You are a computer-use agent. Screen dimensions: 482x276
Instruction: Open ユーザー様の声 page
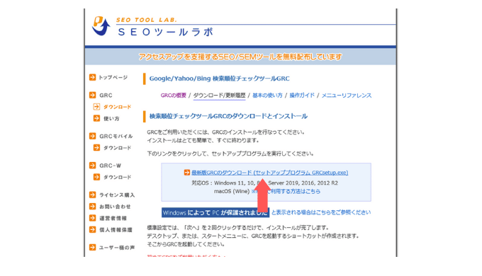(117, 248)
